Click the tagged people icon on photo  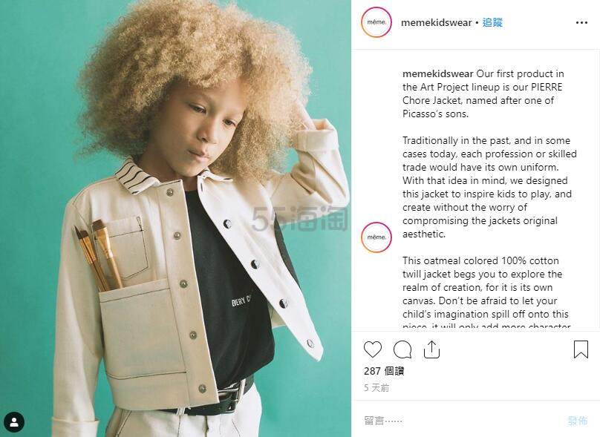tap(14, 422)
